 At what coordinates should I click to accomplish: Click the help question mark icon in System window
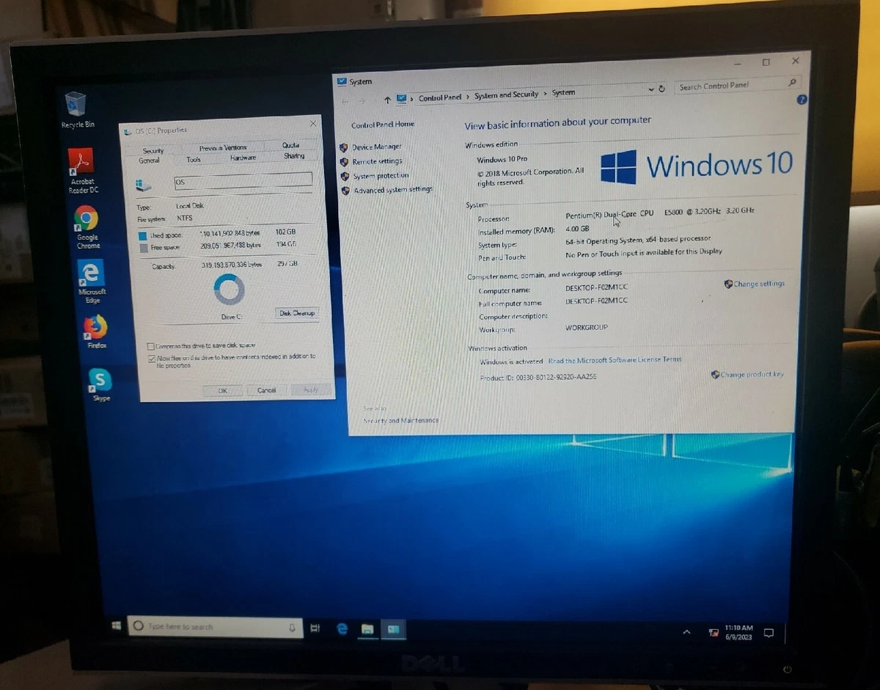pos(802,99)
